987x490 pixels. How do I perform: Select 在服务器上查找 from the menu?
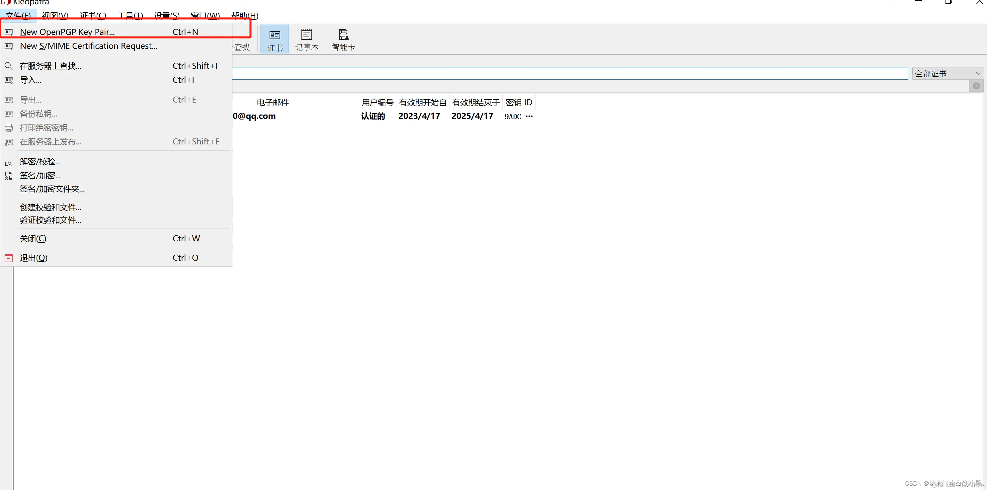tap(117, 66)
